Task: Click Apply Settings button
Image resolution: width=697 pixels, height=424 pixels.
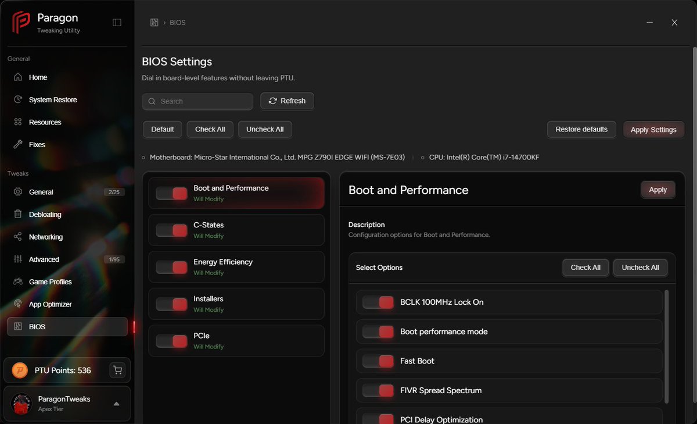Action: (653, 130)
